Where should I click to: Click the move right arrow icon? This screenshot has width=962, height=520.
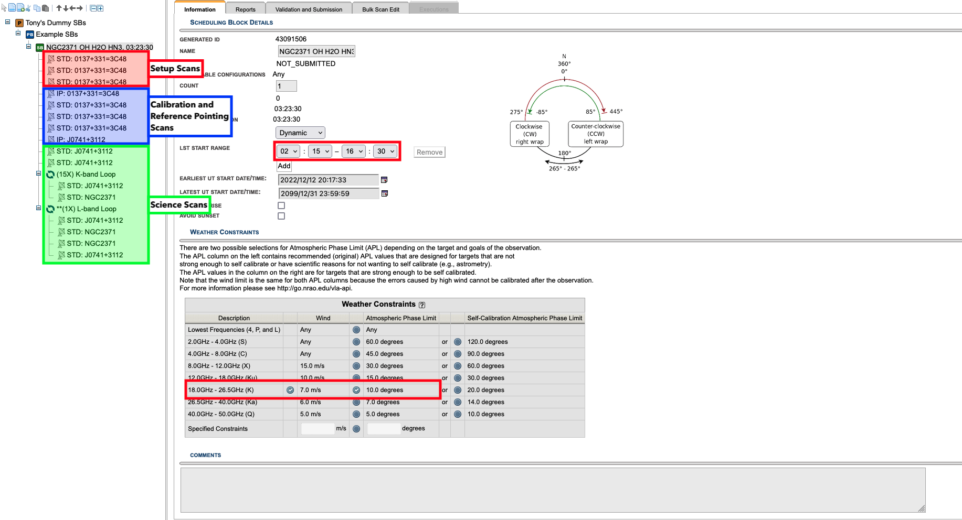[80, 8]
